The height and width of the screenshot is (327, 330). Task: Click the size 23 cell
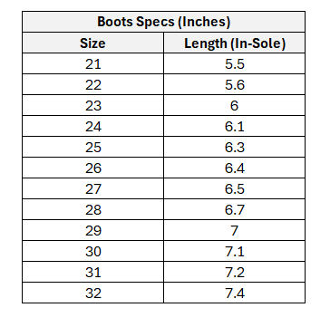92,105
